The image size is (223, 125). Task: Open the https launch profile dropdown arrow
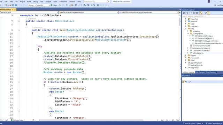[x=58, y=5]
